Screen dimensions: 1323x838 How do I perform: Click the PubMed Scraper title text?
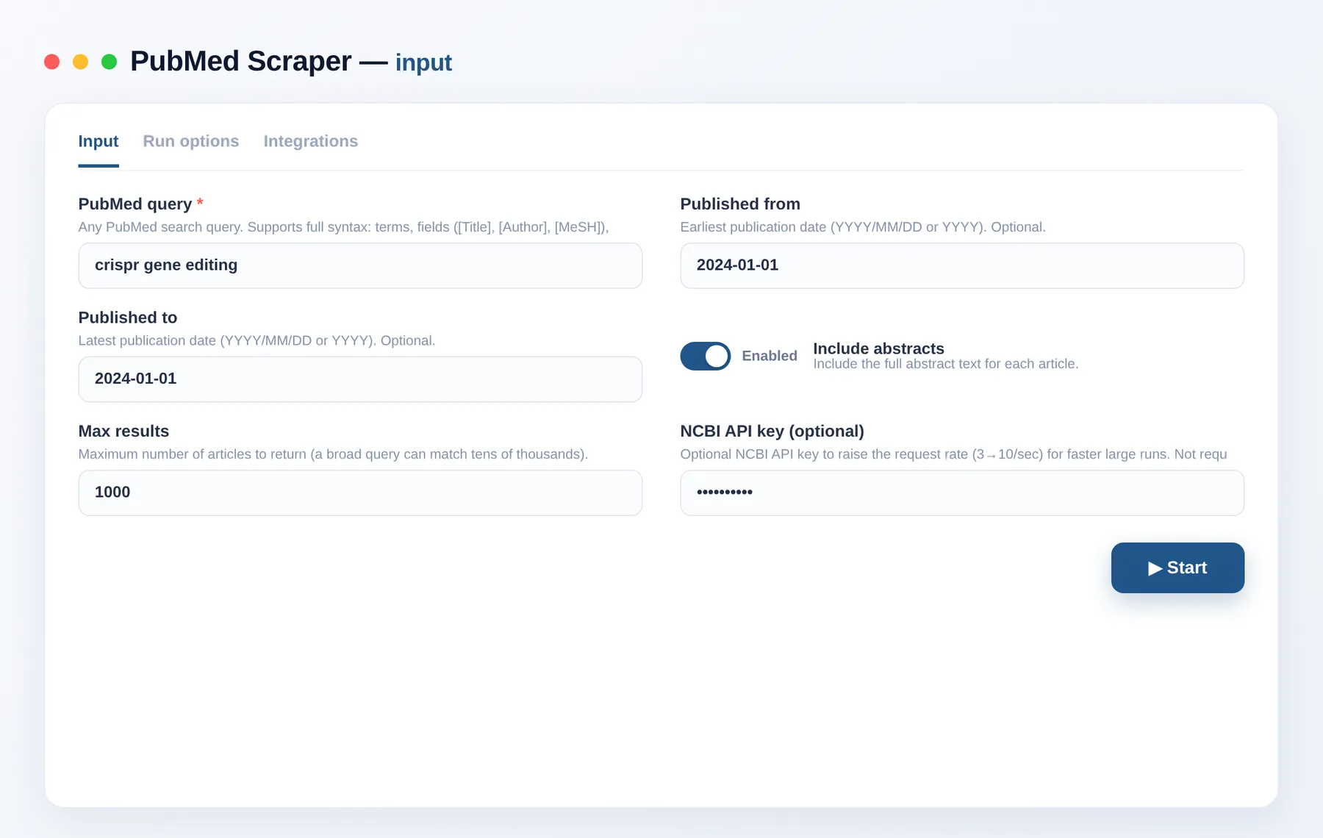tap(241, 62)
